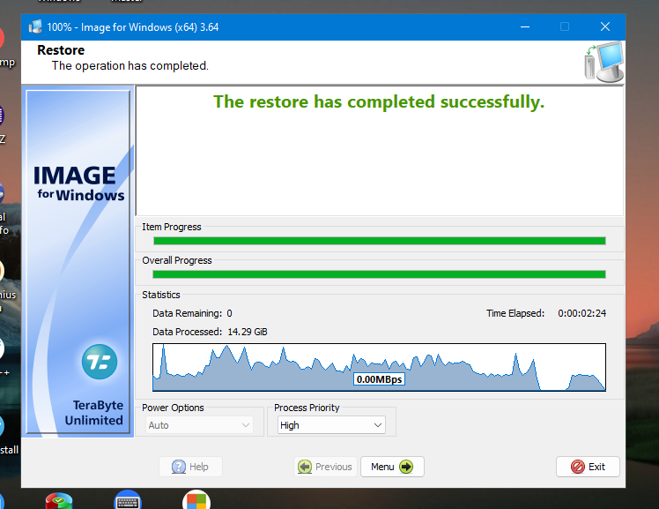Viewport: 659px width, 509px height.
Task: Click the question mark Help icon
Action: [x=179, y=467]
